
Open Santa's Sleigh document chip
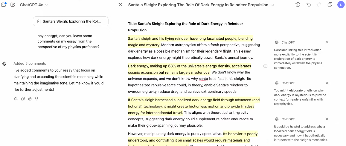pos(71,21)
